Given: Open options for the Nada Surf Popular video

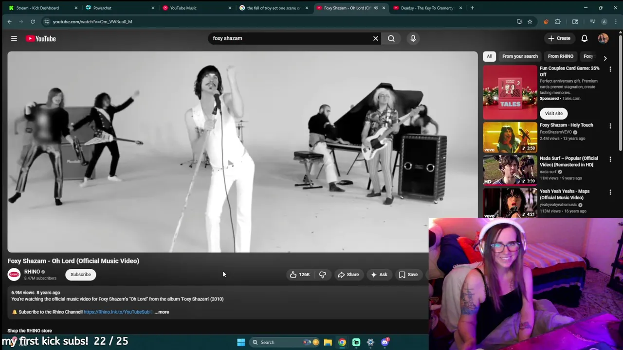Looking at the screenshot, I should click(x=610, y=159).
